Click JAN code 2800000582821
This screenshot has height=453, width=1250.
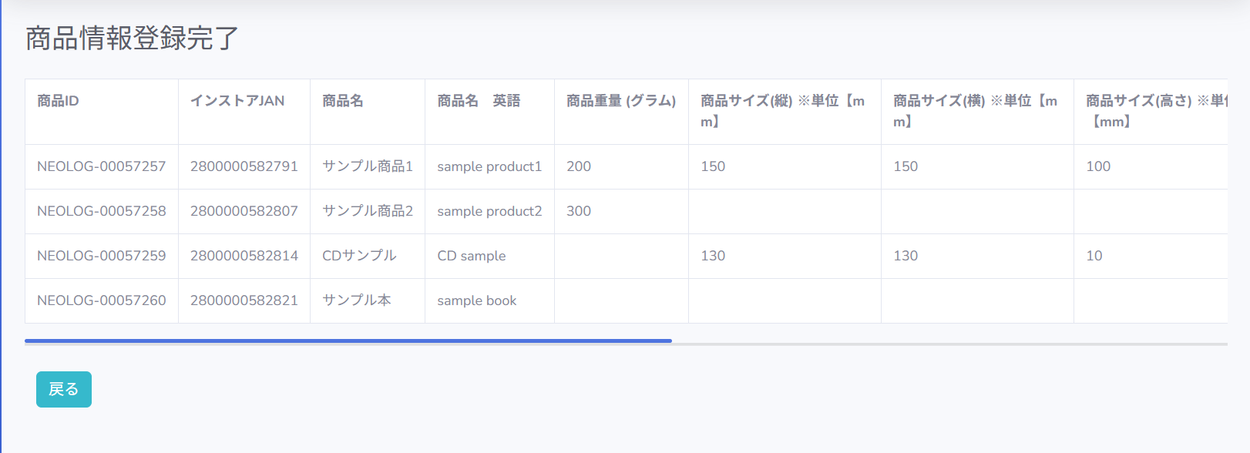(244, 300)
